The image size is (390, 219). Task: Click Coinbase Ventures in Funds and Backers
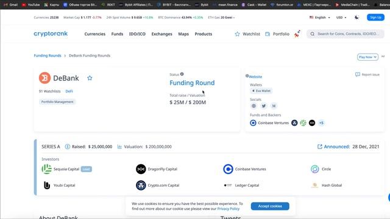click(x=269, y=123)
